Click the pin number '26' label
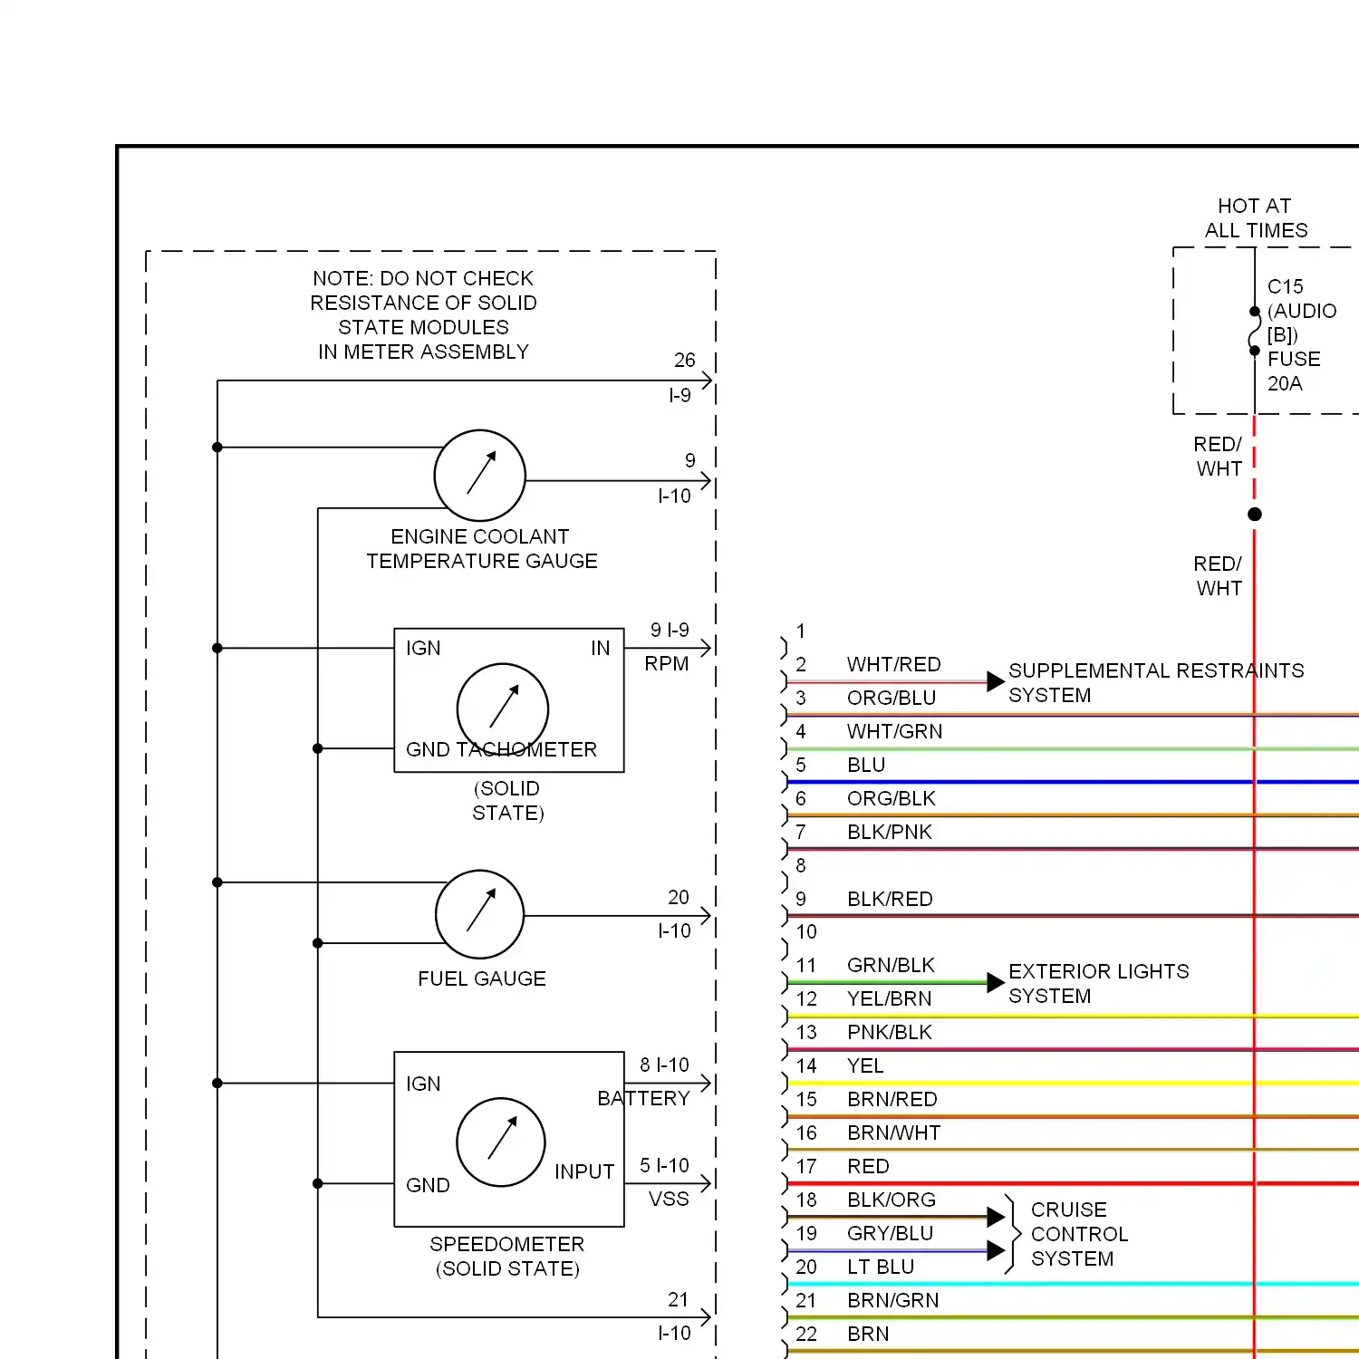Image resolution: width=1359 pixels, height=1359 pixels. (x=685, y=360)
